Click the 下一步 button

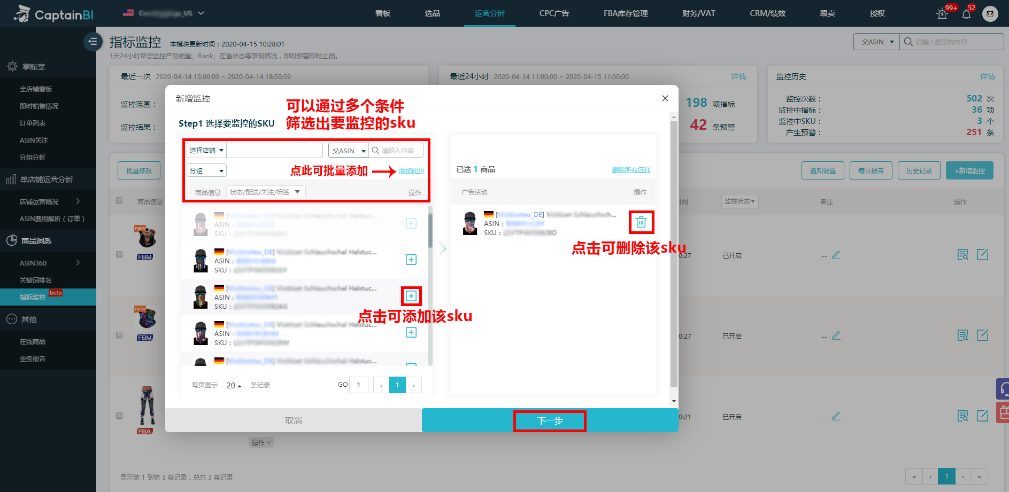(550, 420)
